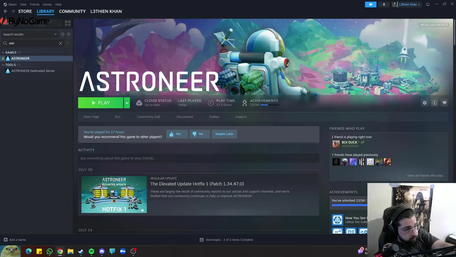Open the Games menu

click(47, 4)
